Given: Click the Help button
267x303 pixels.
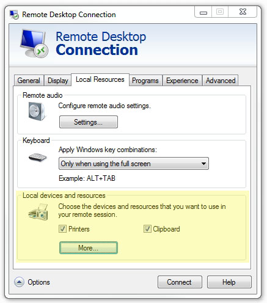Looking at the screenshot, I should click(x=229, y=282).
